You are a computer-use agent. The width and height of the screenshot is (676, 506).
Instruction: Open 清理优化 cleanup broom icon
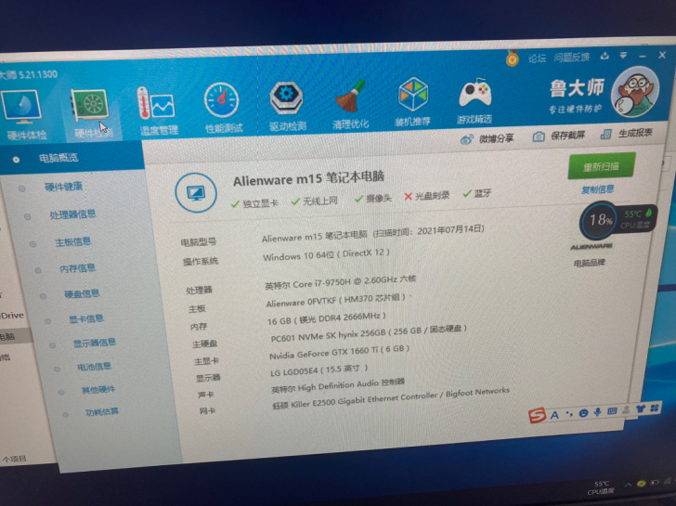(350, 104)
